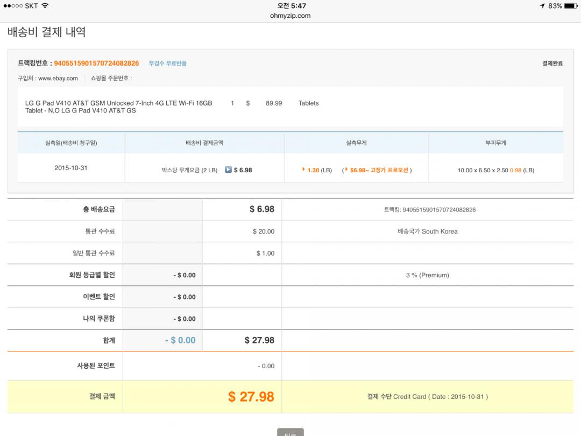The width and height of the screenshot is (581, 436).
Task: Select the 결제완료 status label
Action: pos(552,64)
